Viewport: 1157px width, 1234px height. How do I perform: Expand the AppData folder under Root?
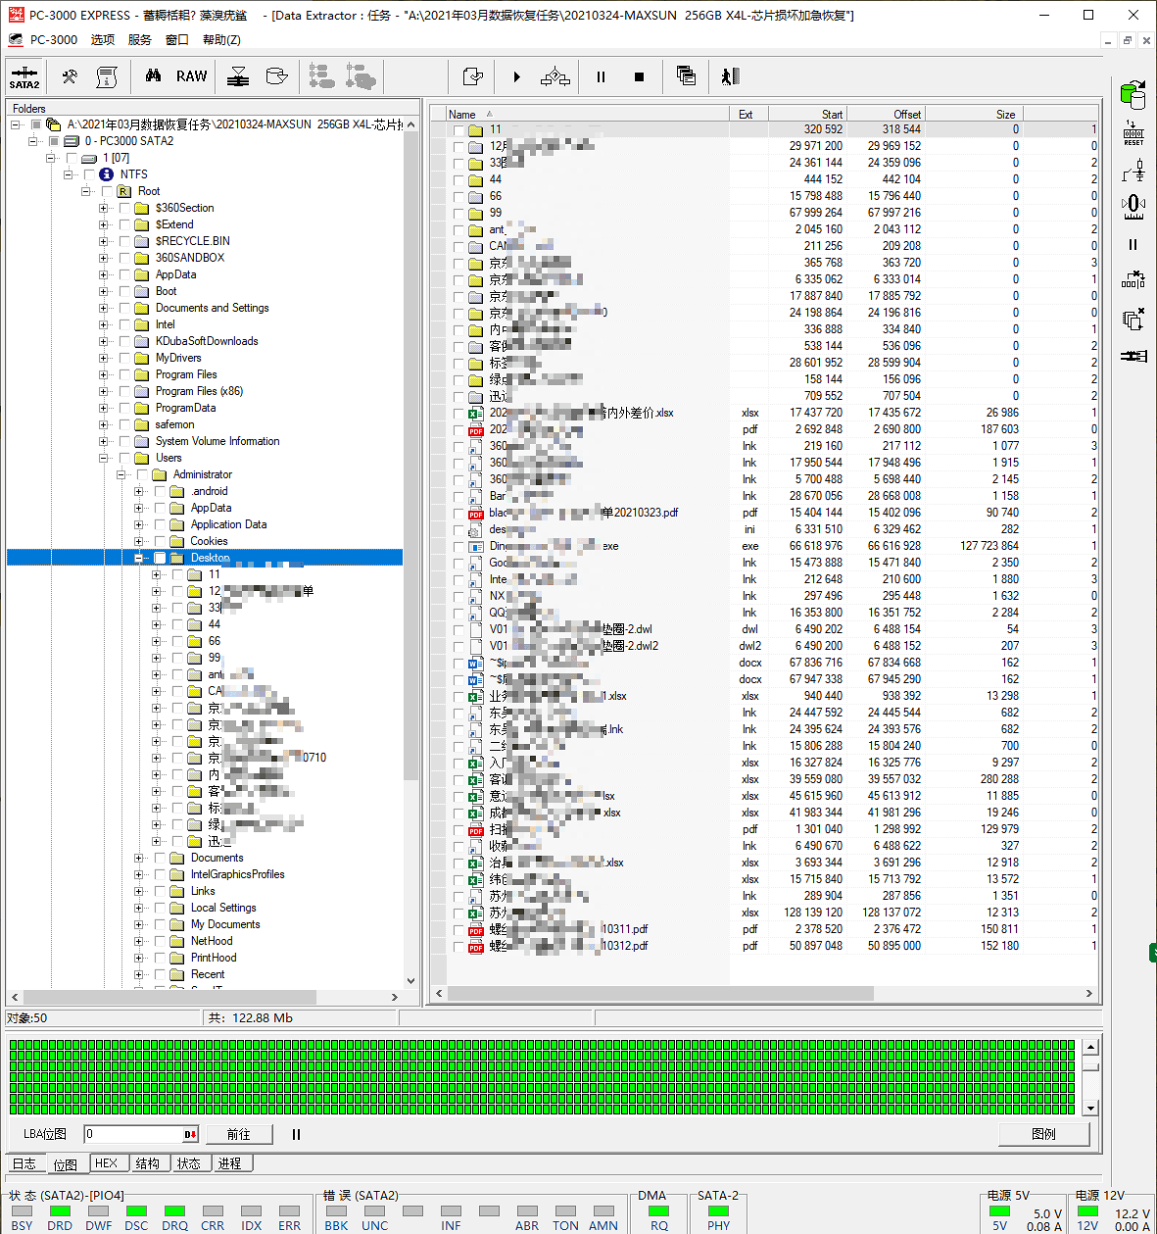(x=104, y=274)
